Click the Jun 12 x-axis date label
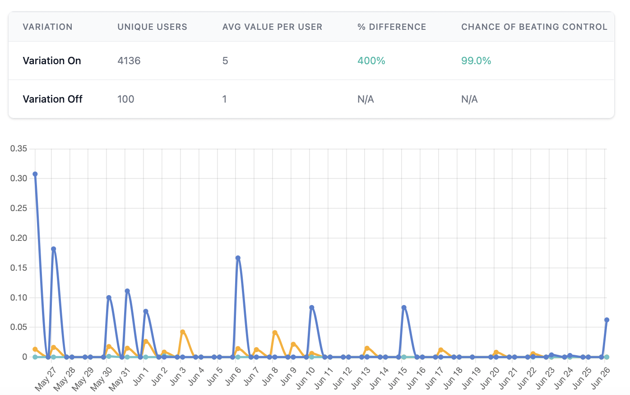This screenshot has width=630, height=395. coord(342,378)
